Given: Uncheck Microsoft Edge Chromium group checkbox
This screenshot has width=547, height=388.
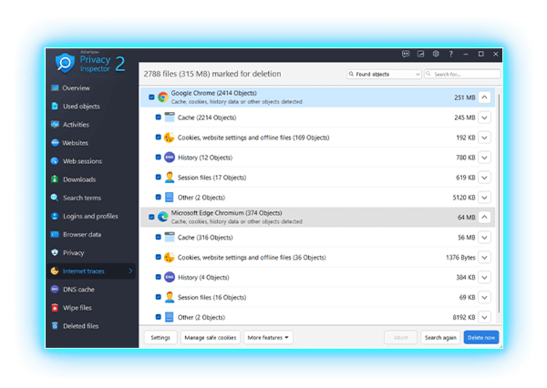Looking at the screenshot, I should pos(151,217).
